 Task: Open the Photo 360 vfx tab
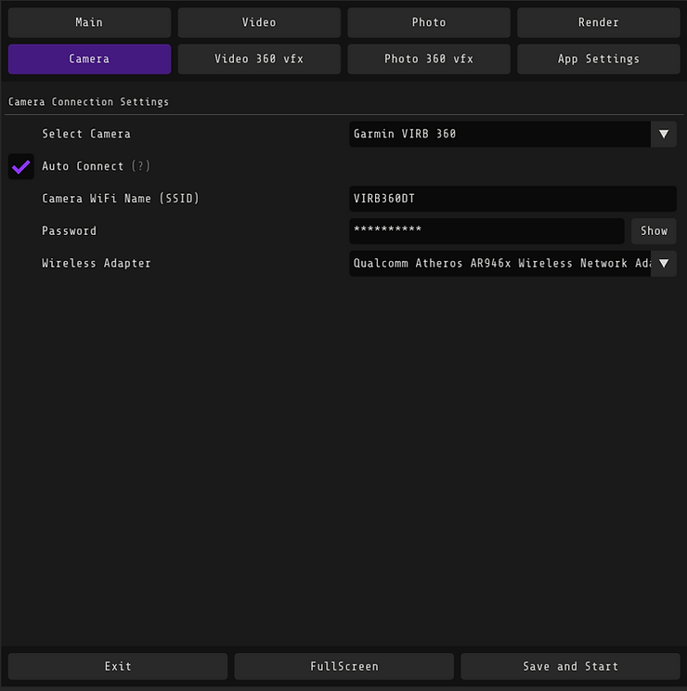[x=429, y=59]
